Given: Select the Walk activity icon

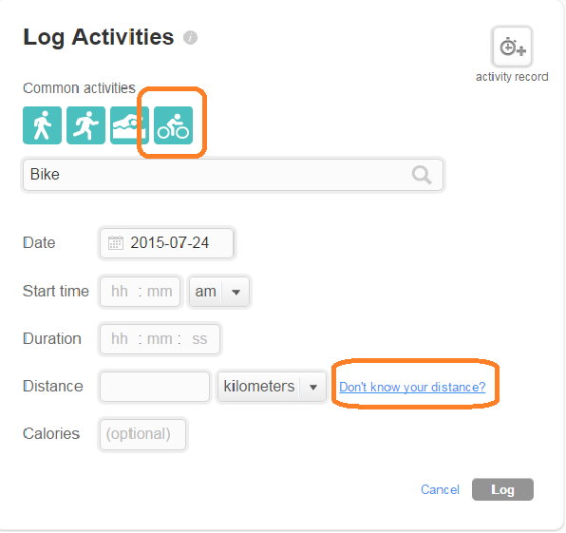Looking at the screenshot, I should click(42, 125).
